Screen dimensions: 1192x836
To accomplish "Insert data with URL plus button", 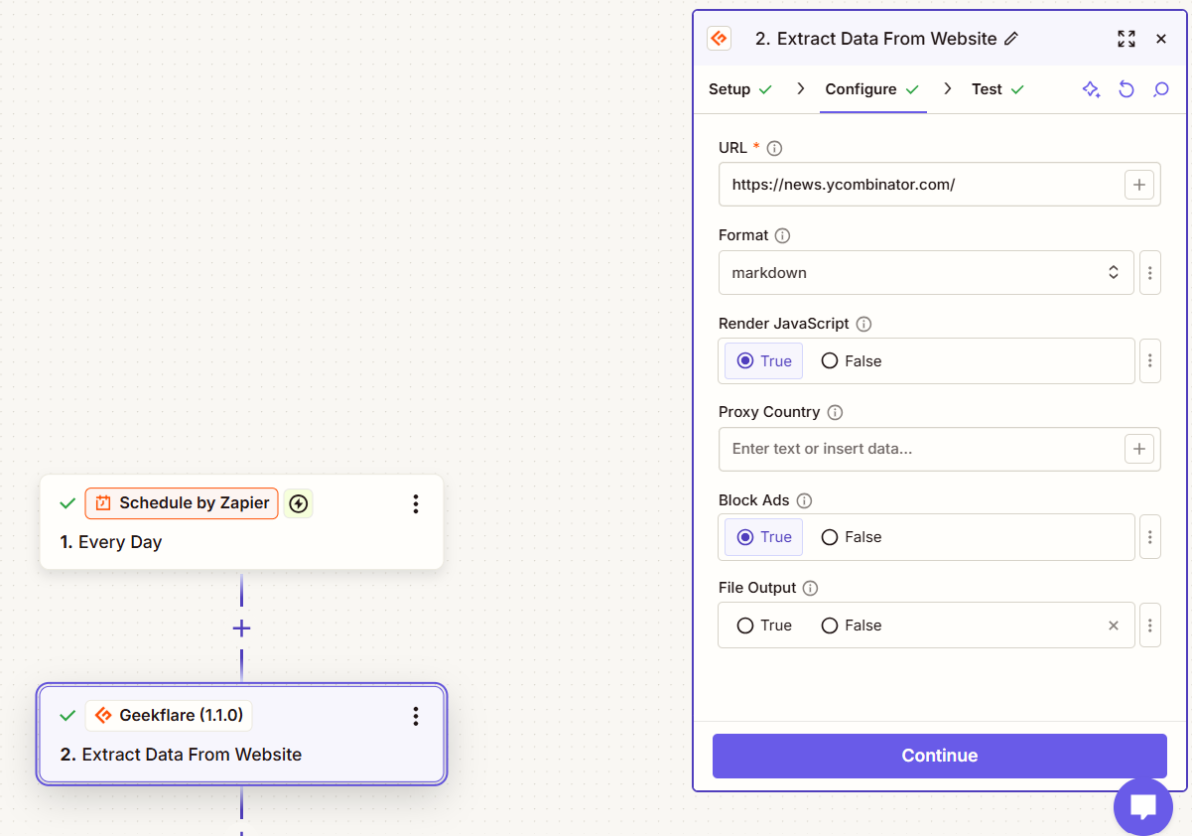I will coord(1138,184).
